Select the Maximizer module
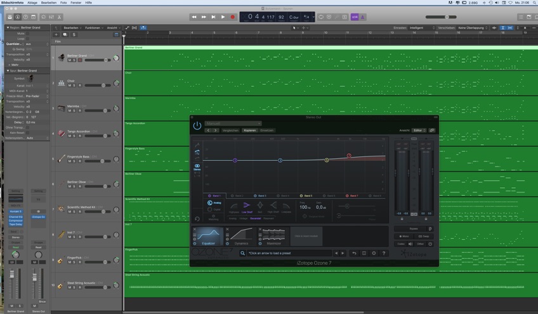Viewport: 538px width, 314px height. [x=273, y=237]
